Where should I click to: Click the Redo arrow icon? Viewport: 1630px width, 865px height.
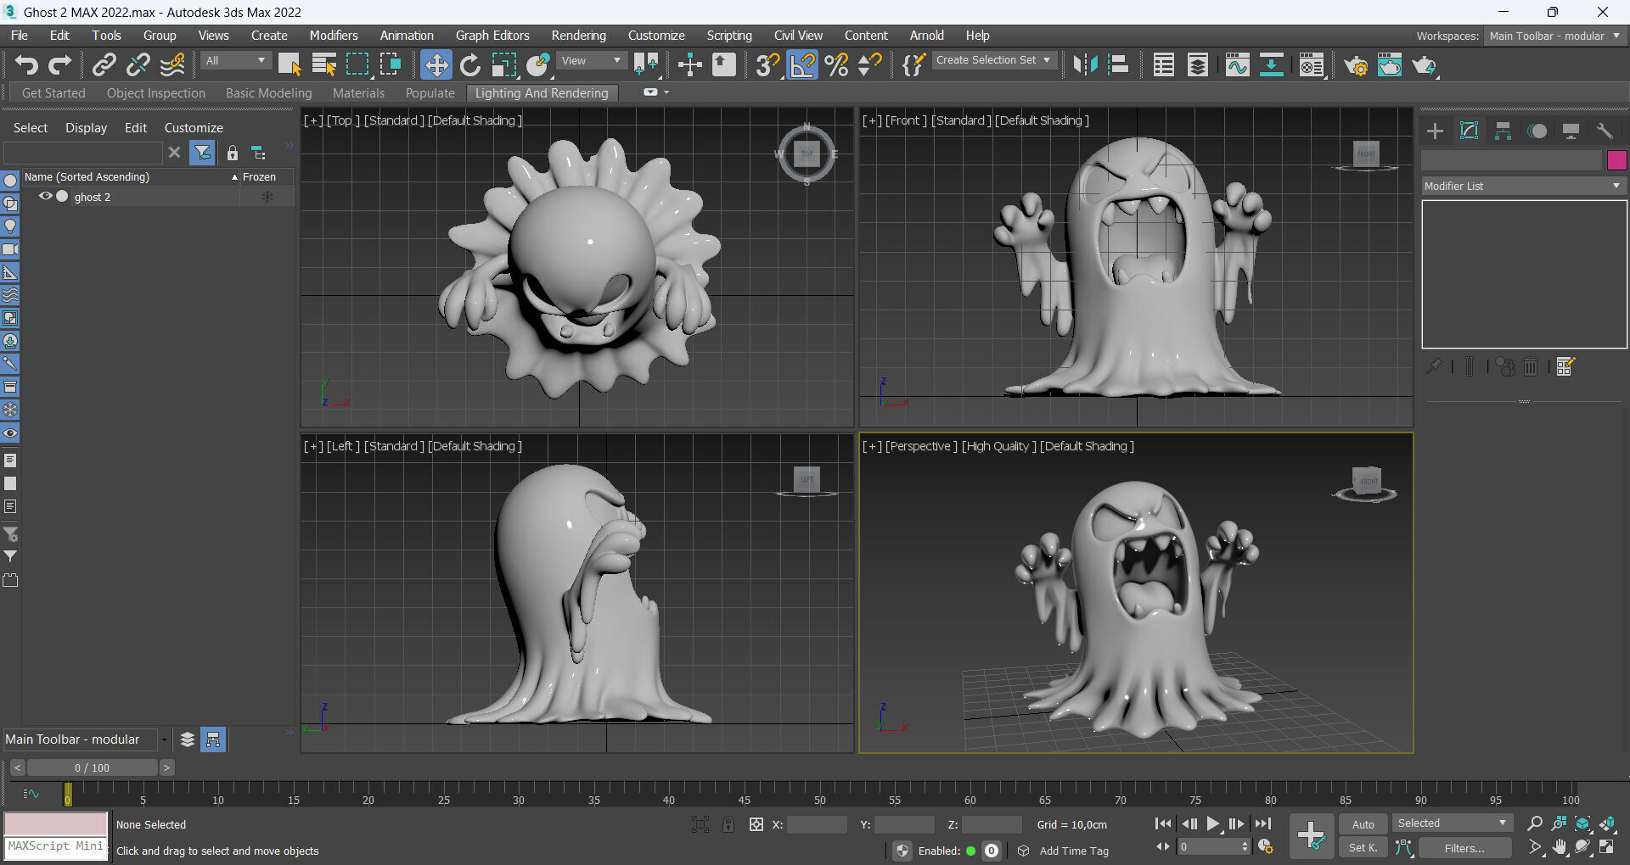60,65
